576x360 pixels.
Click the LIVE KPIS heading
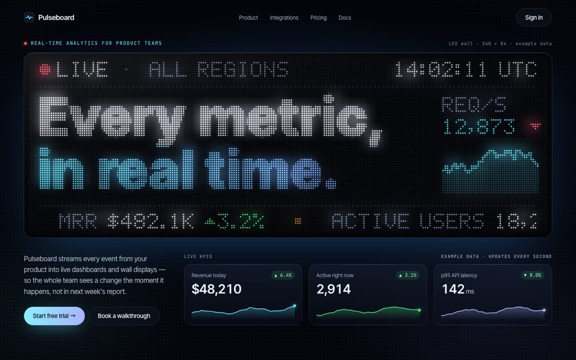(x=198, y=256)
